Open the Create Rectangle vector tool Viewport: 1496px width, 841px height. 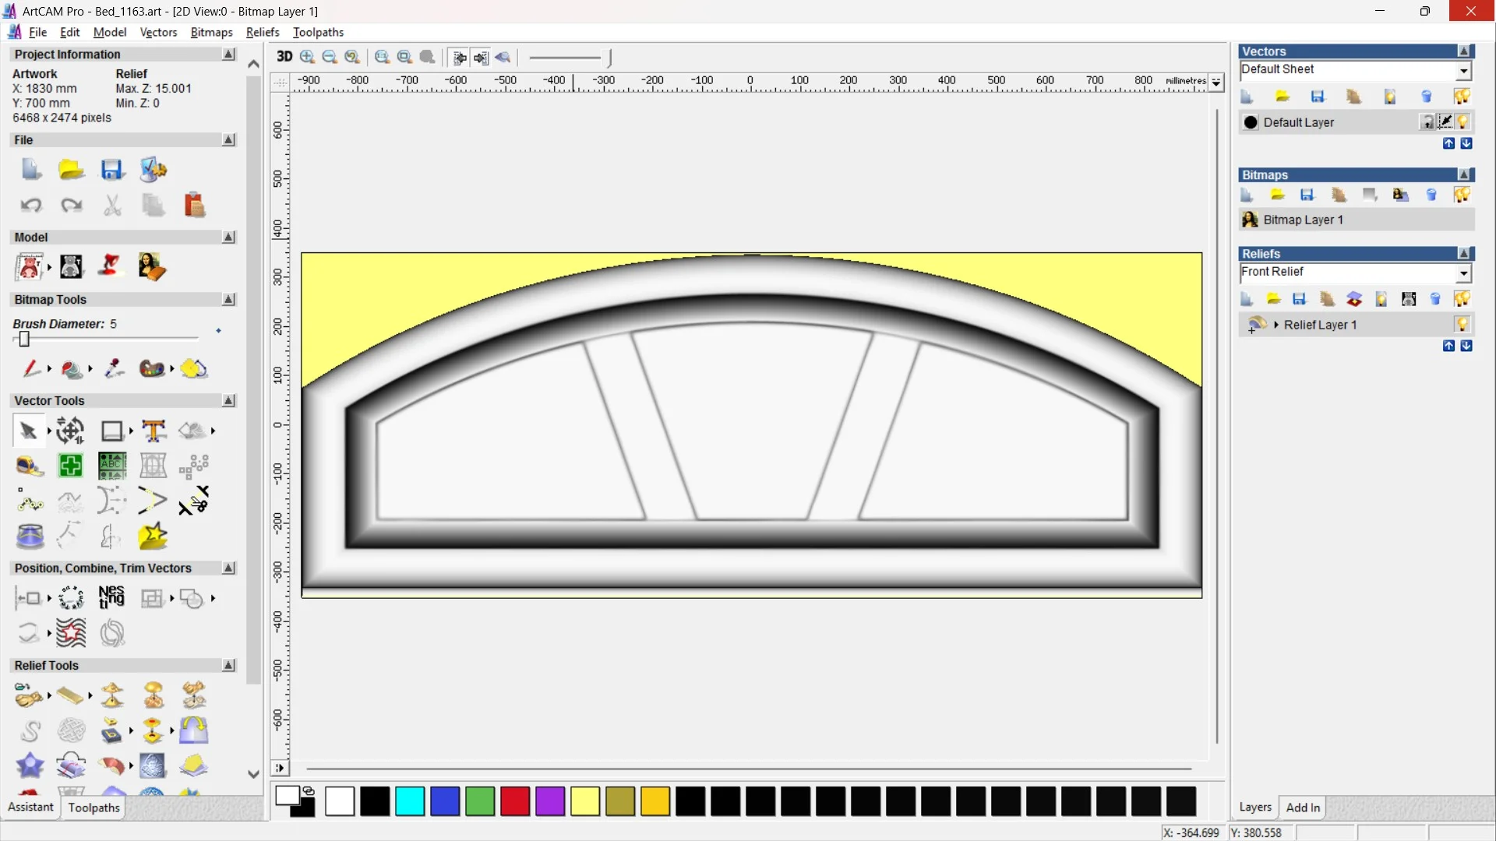point(112,431)
